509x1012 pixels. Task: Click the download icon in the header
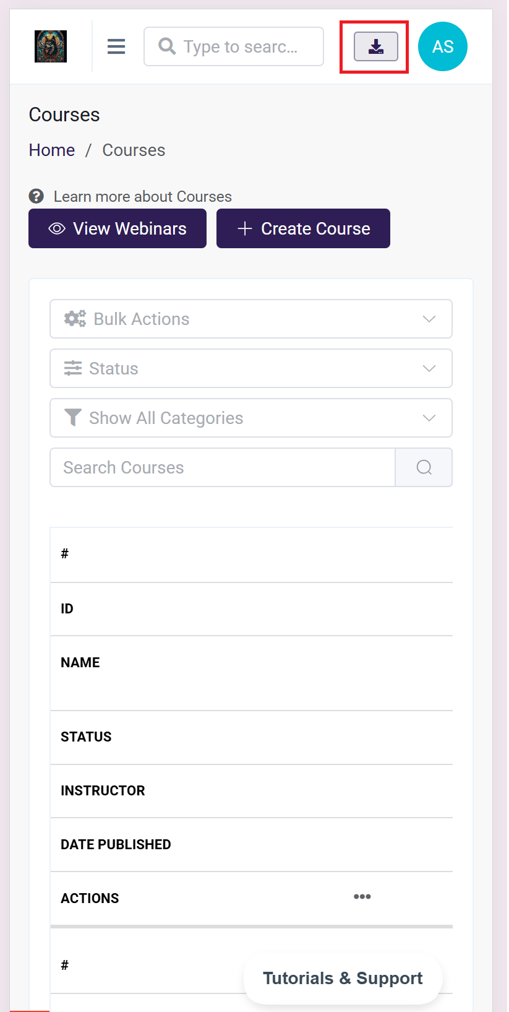coord(375,47)
